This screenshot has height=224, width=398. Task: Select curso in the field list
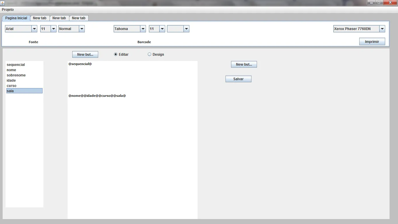pos(24,86)
